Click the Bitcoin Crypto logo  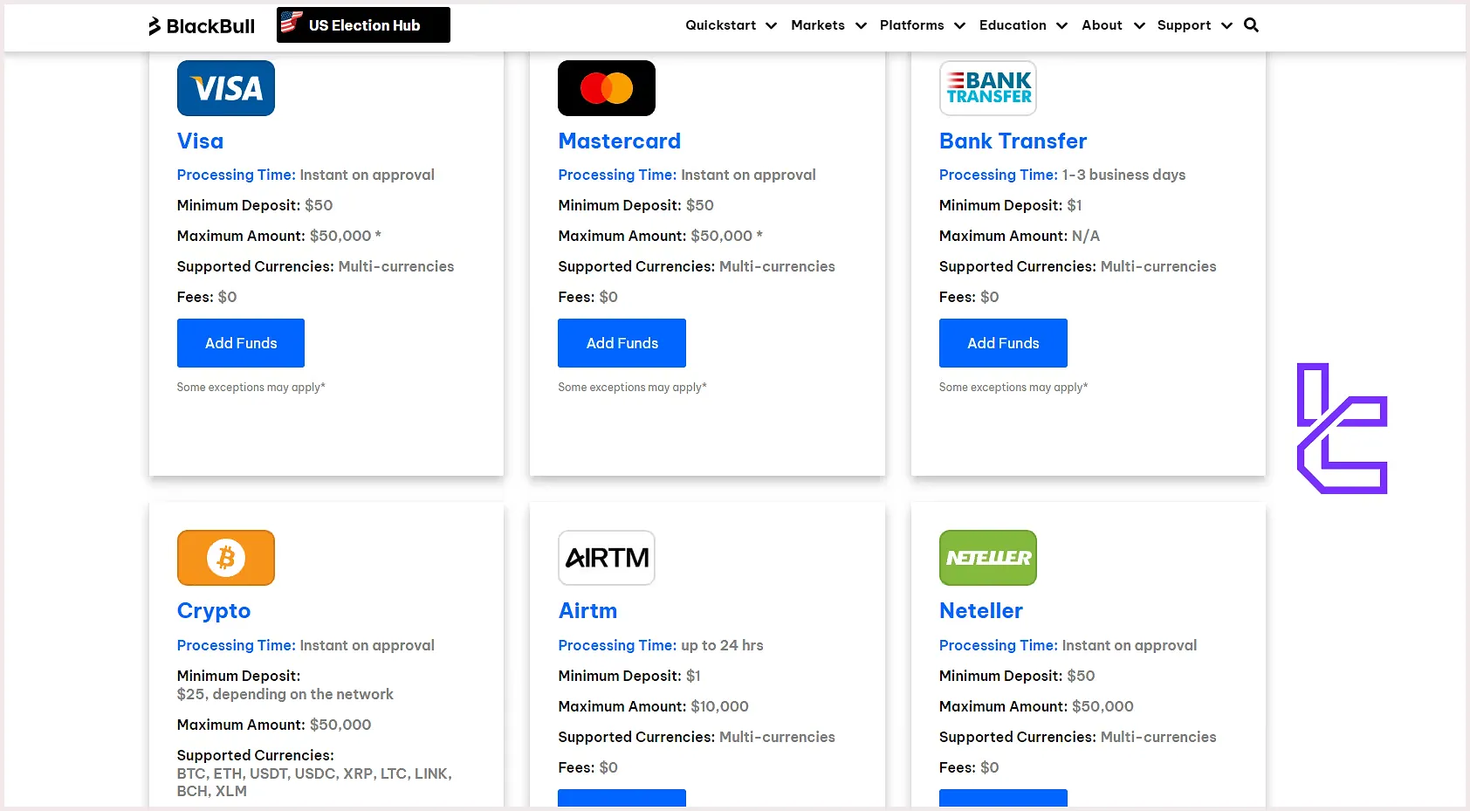coord(226,558)
